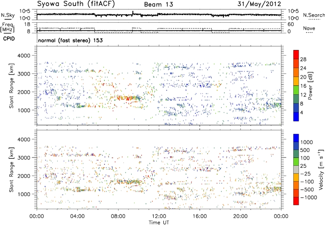325x225 pixels.
Task: Select the 'N.Sky' legend label
Action: (x=8, y=15)
